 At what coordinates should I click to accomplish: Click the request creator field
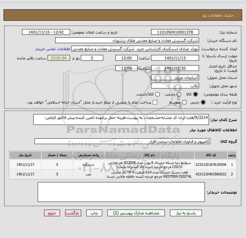[135, 49]
